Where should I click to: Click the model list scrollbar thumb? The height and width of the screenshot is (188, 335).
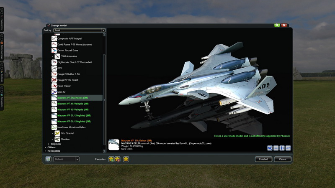104,100
